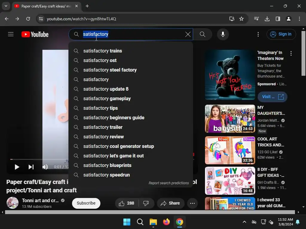
Task: Start voice search with the microphone
Action: click(223, 34)
